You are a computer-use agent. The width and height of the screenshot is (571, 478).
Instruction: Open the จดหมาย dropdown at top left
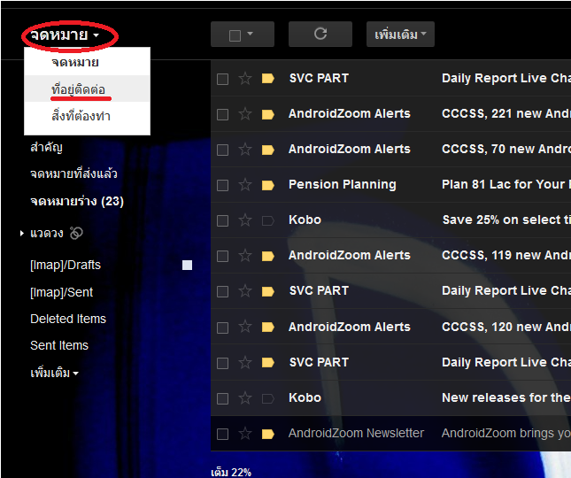coord(65,35)
